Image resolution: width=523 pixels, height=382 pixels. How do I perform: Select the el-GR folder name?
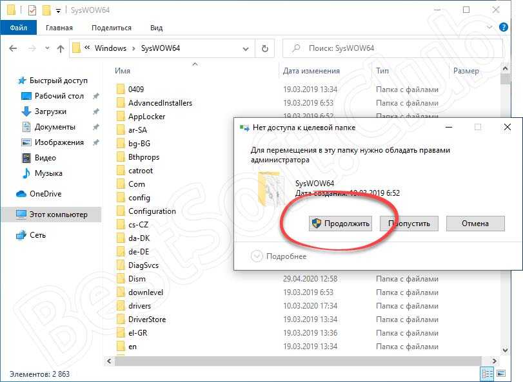tap(138, 333)
